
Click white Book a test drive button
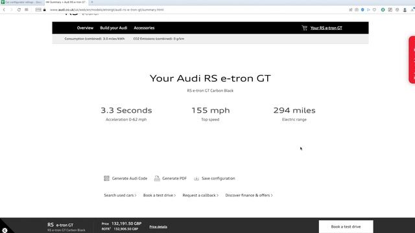[346, 227]
